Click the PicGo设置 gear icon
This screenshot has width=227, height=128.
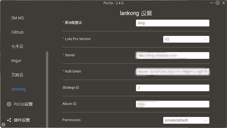(9, 104)
